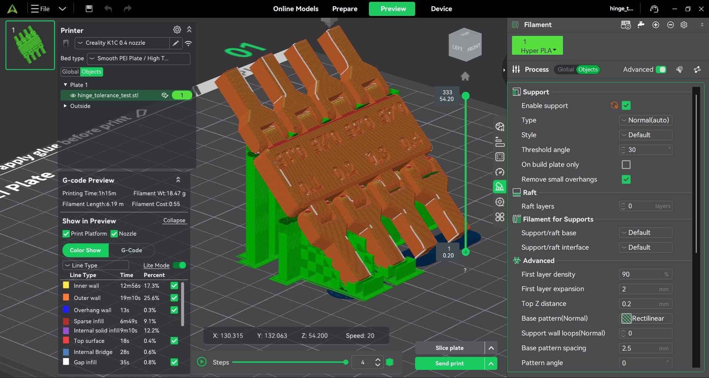Open the user account headset icon

(x=654, y=9)
